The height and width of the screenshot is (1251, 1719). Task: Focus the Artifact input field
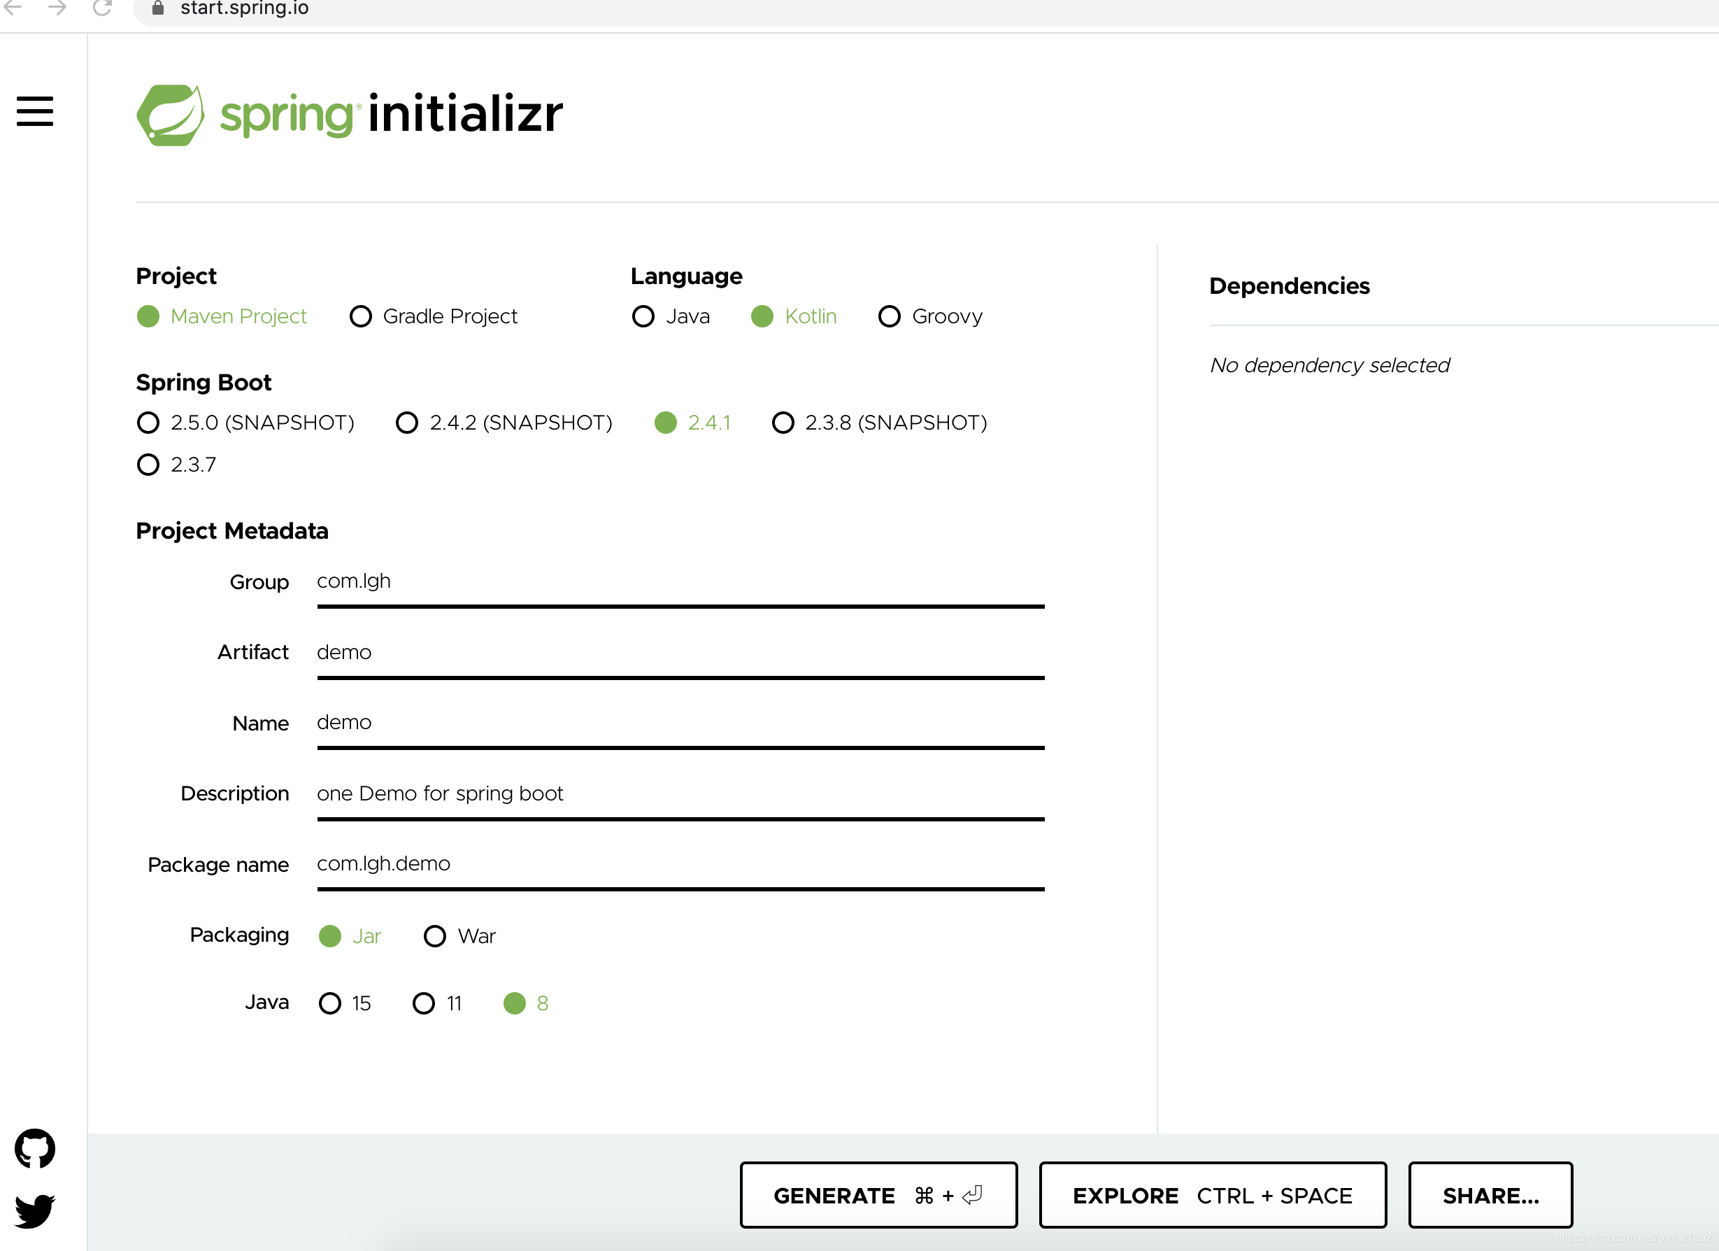(x=680, y=653)
